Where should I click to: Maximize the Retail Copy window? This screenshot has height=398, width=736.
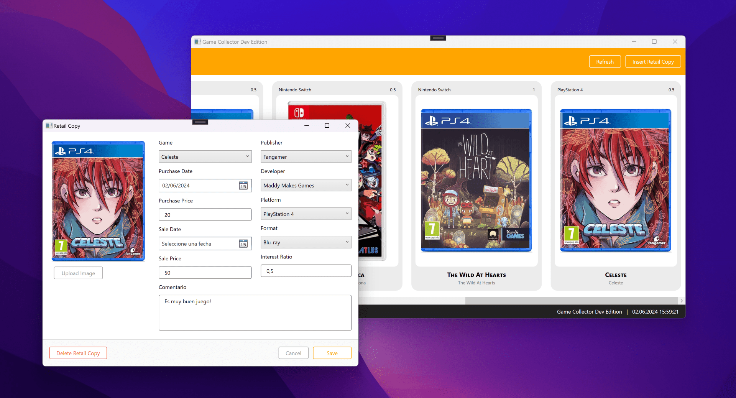coord(327,125)
